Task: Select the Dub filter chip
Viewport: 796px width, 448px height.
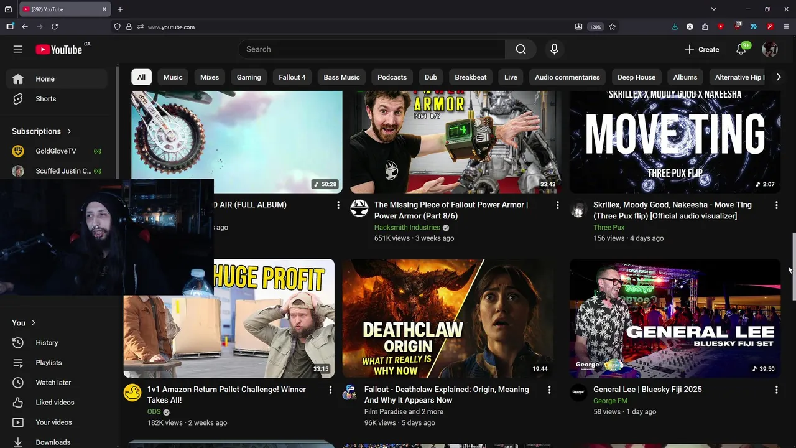Action: [x=431, y=77]
